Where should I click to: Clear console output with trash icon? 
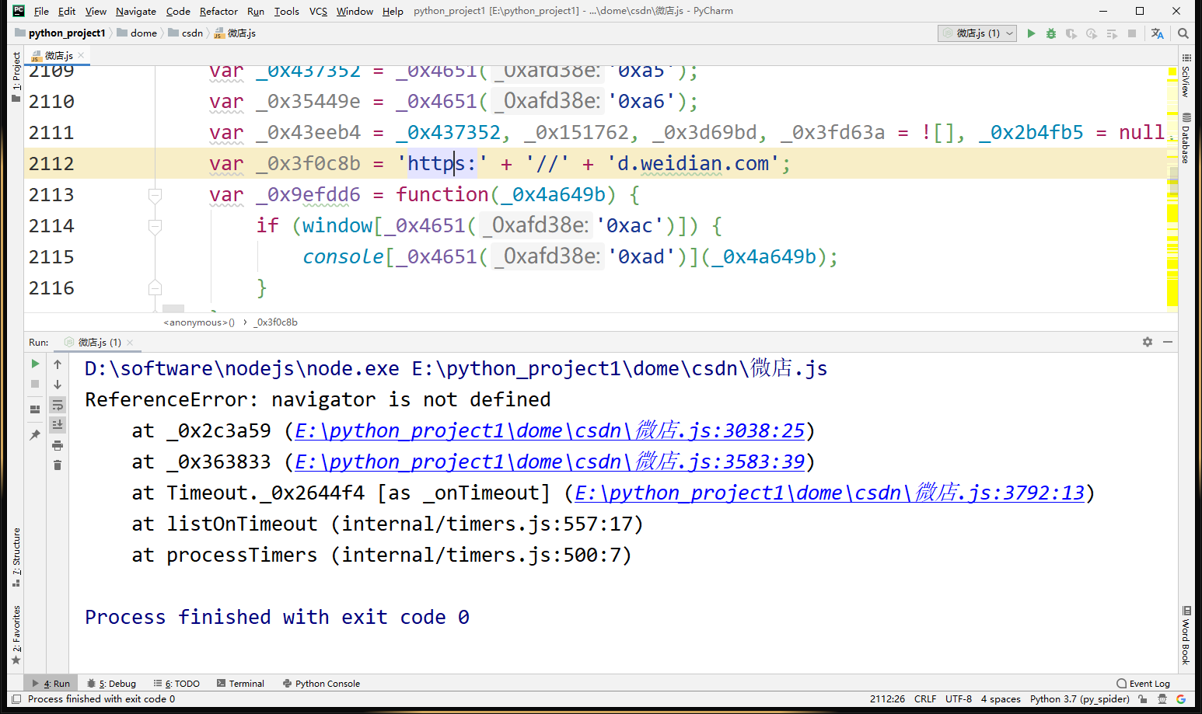tap(58, 465)
